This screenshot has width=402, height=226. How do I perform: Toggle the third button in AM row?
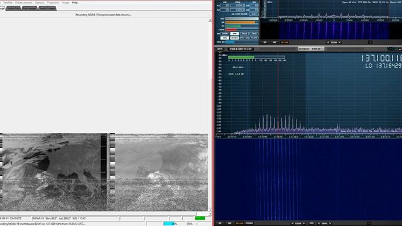244,33
